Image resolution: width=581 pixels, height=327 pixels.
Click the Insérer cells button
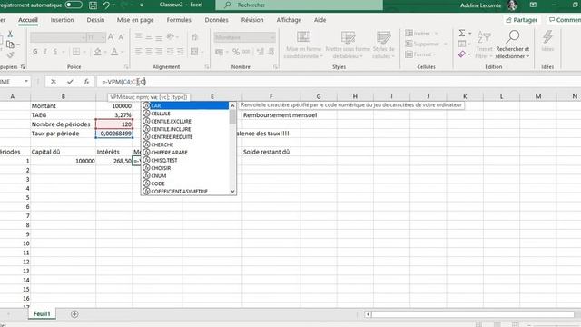pyautogui.click(x=421, y=34)
